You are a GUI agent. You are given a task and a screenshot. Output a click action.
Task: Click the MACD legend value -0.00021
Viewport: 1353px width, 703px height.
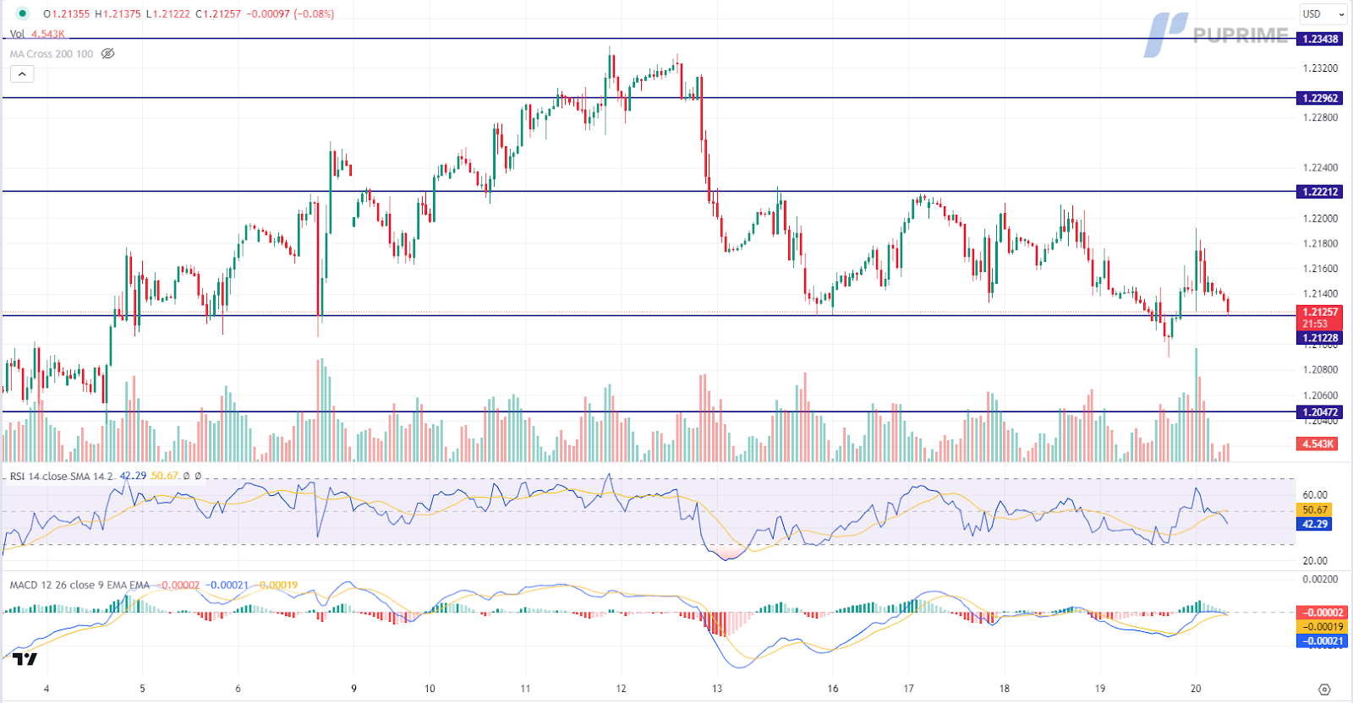click(228, 585)
